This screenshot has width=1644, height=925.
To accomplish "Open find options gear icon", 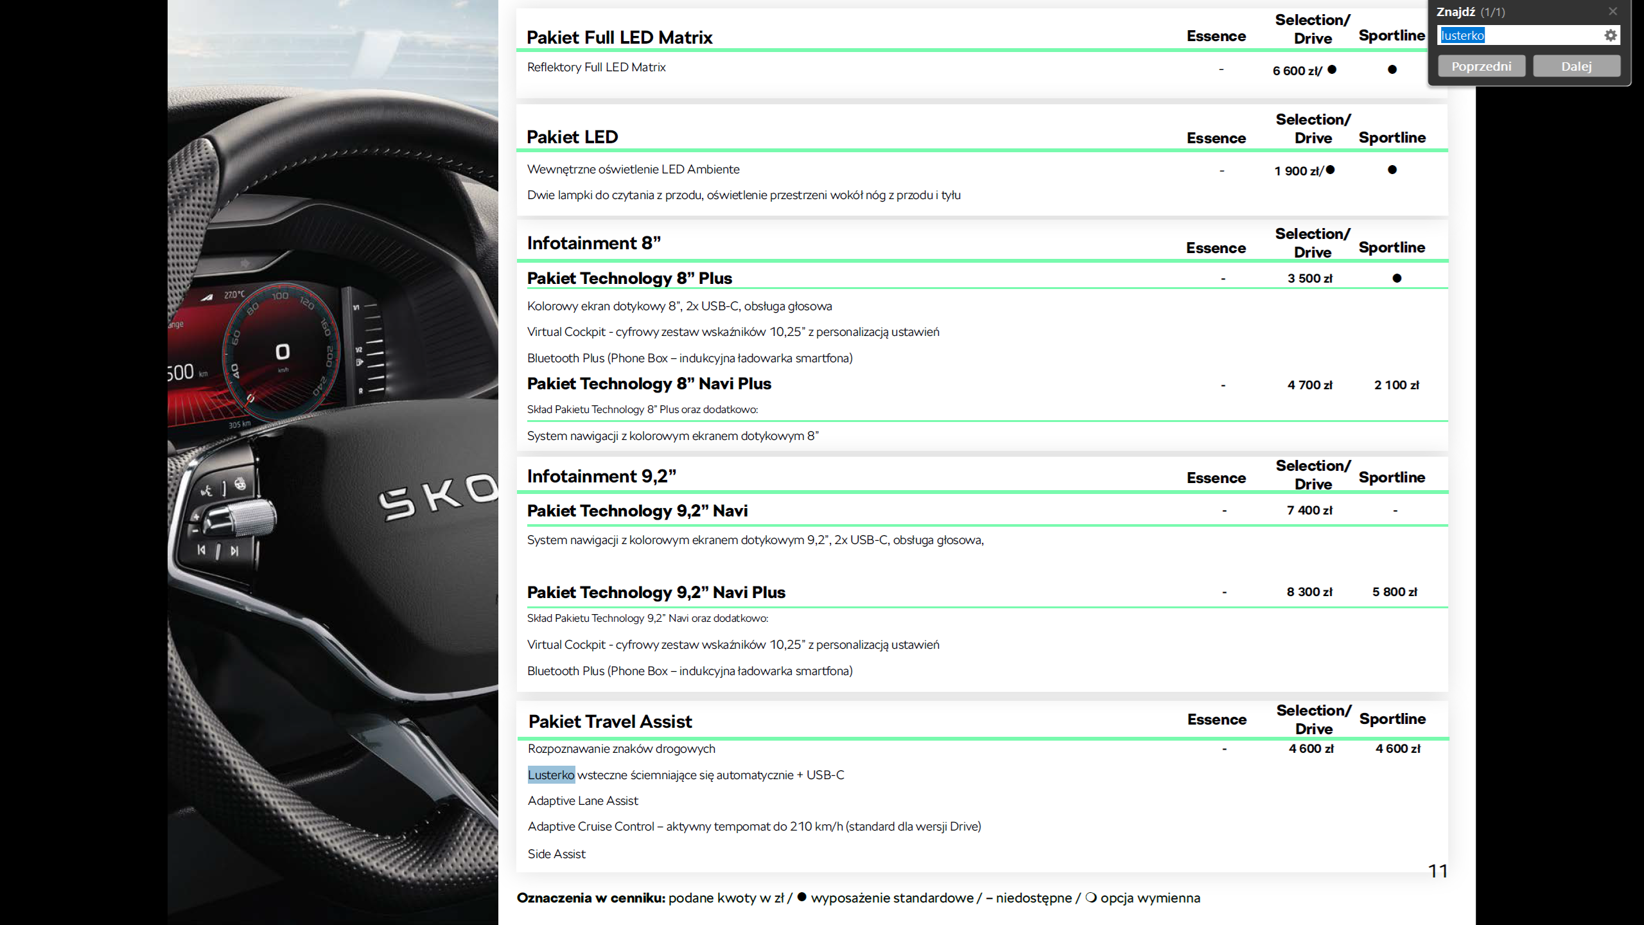I will tap(1610, 36).
